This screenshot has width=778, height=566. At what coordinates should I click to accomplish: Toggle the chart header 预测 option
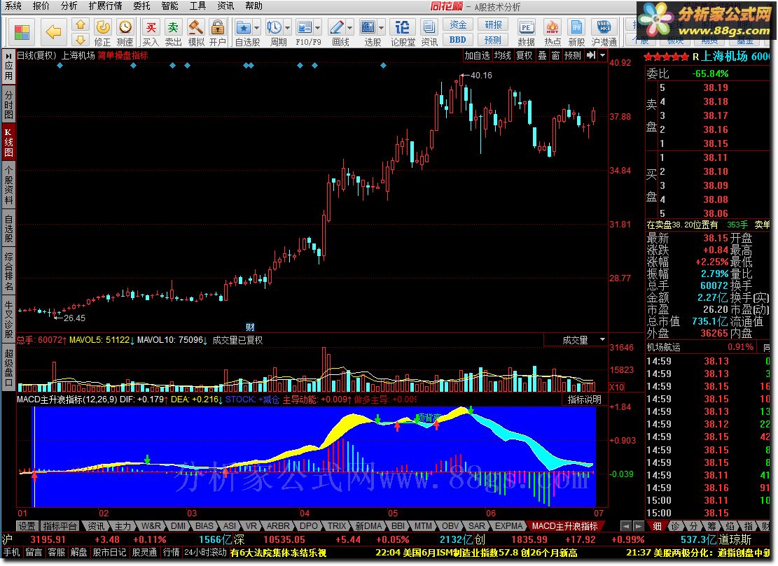click(573, 55)
